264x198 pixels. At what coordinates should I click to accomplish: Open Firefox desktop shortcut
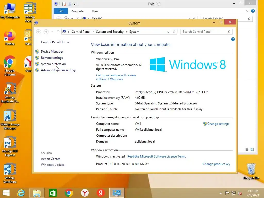coord(10,37)
